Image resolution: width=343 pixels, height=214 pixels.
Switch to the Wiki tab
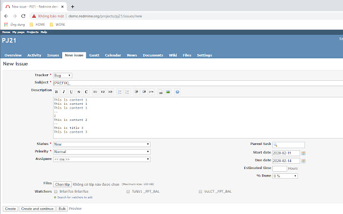pos(173,55)
